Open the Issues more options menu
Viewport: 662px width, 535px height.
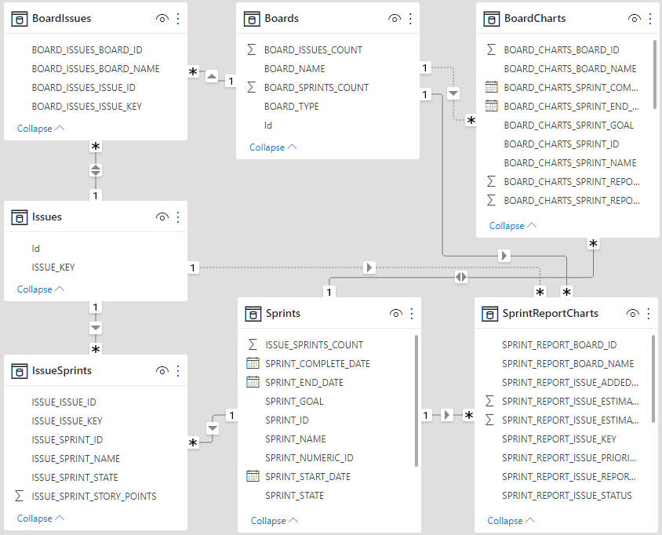click(178, 217)
